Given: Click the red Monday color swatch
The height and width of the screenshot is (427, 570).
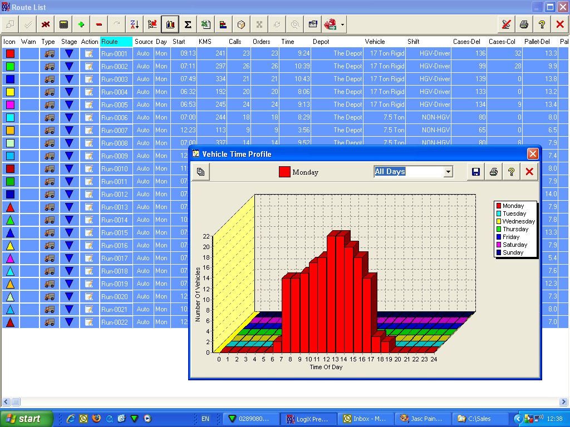Looking at the screenshot, I should (x=284, y=172).
